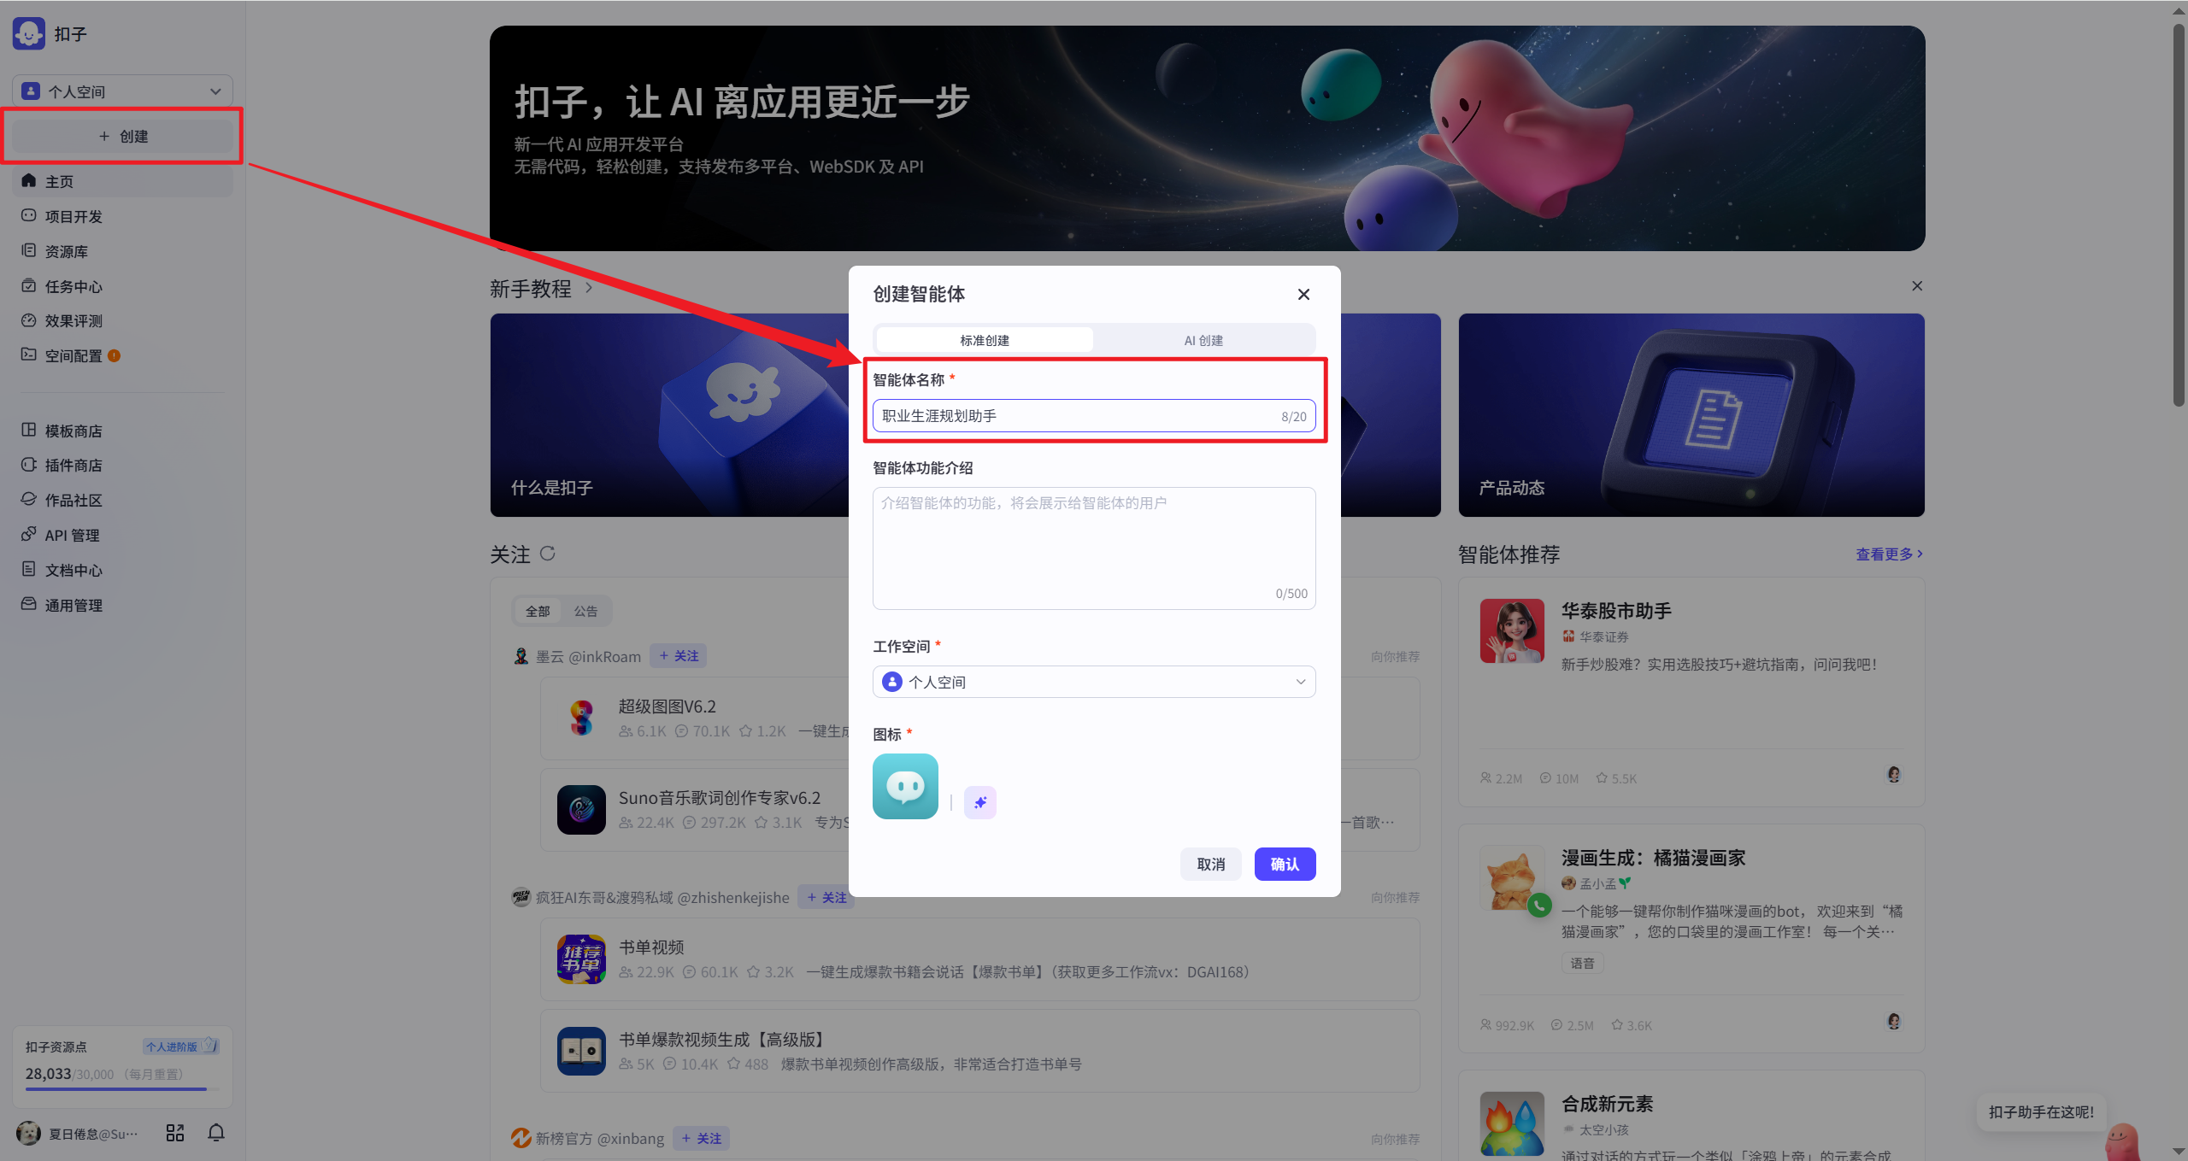Refresh the 关注 feed list
The height and width of the screenshot is (1161, 2188).
548,554
